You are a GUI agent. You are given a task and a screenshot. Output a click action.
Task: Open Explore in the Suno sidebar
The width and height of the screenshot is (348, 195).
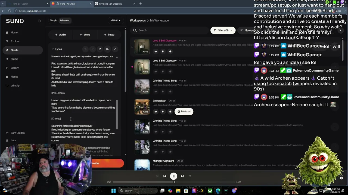coord(15,41)
